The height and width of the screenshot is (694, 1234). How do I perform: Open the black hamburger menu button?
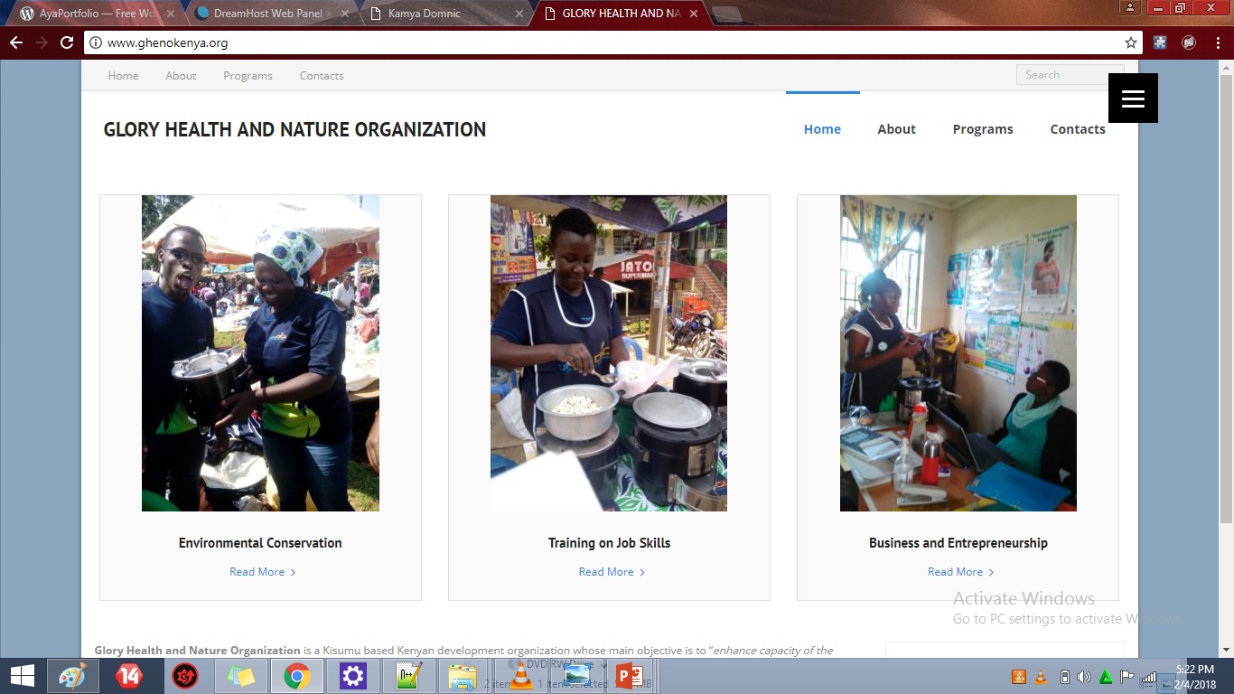(1133, 98)
